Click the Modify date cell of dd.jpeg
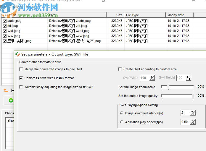This screenshot has height=151, width=206. click(x=178, y=26)
